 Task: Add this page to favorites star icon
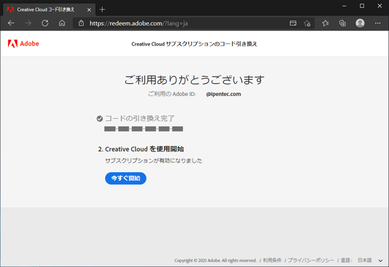tap(307, 23)
